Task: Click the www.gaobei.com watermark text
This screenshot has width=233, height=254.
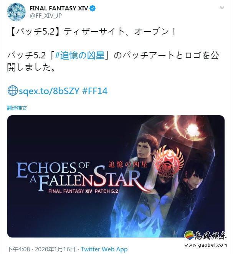Action: 206,245
